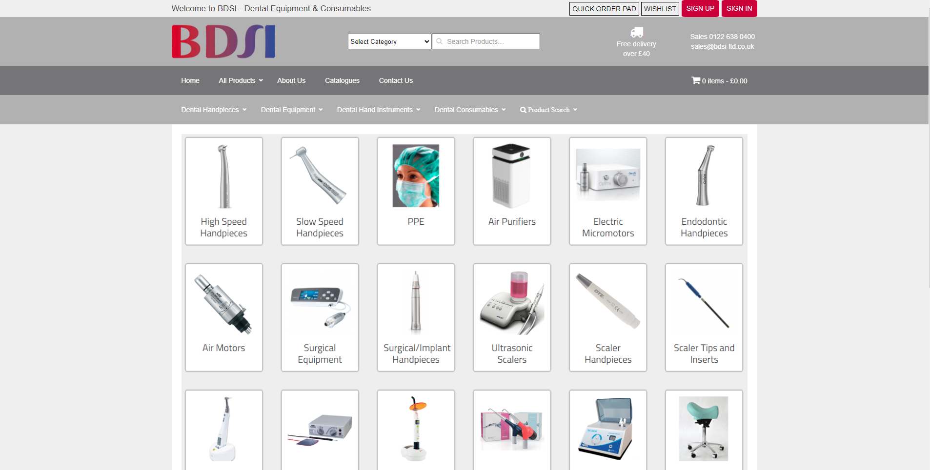This screenshot has width=930, height=470.
Task: Open the Scaler Tips and Inserts link
Action: pos(704,353)
